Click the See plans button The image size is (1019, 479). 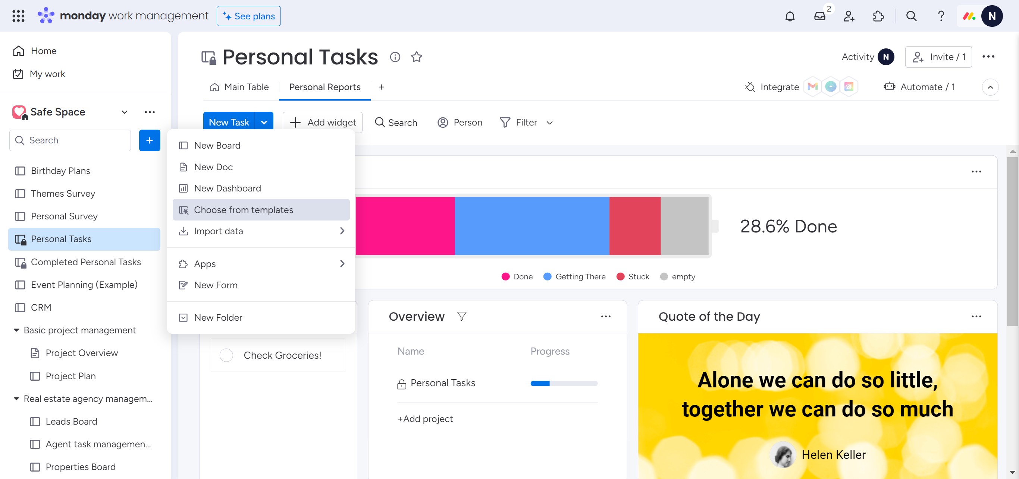[248, 16]
